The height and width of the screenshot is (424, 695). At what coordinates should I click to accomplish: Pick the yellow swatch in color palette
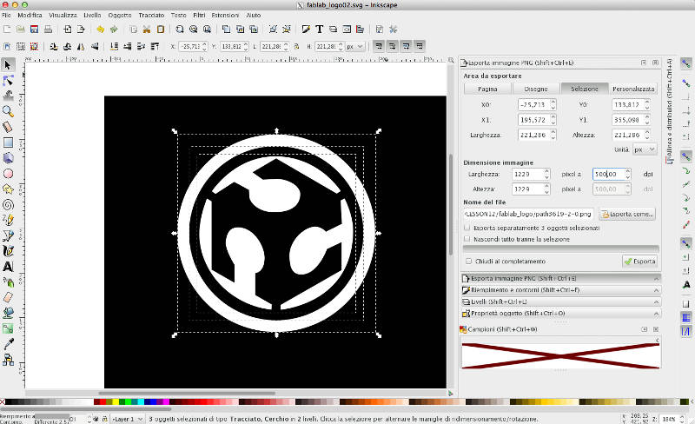pyautogui.click(x=116, y=401)
